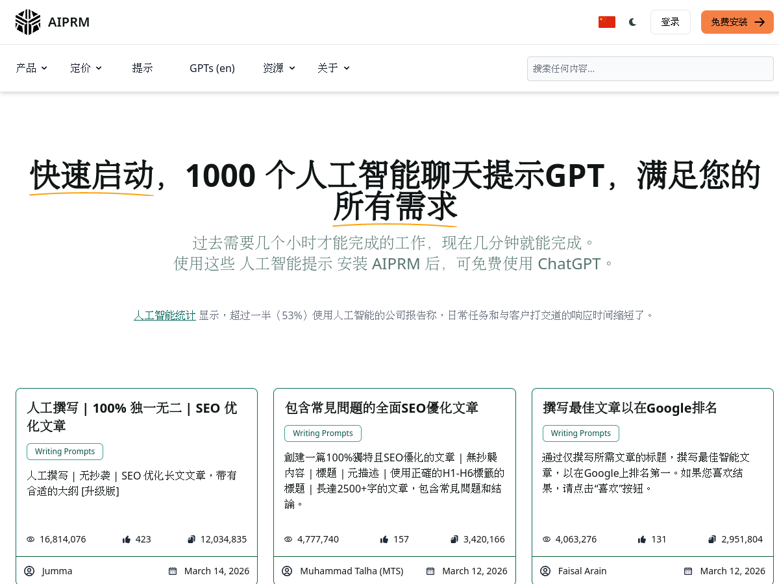Expand the 产品 menu chevron
779x584 pixels.
coord(44,67)
